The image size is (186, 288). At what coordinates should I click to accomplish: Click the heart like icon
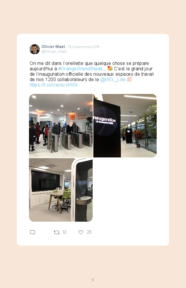tap(81, 232)
